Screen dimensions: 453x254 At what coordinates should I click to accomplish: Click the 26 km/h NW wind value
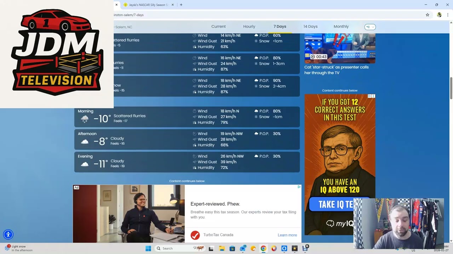click(x=232, y=156)
